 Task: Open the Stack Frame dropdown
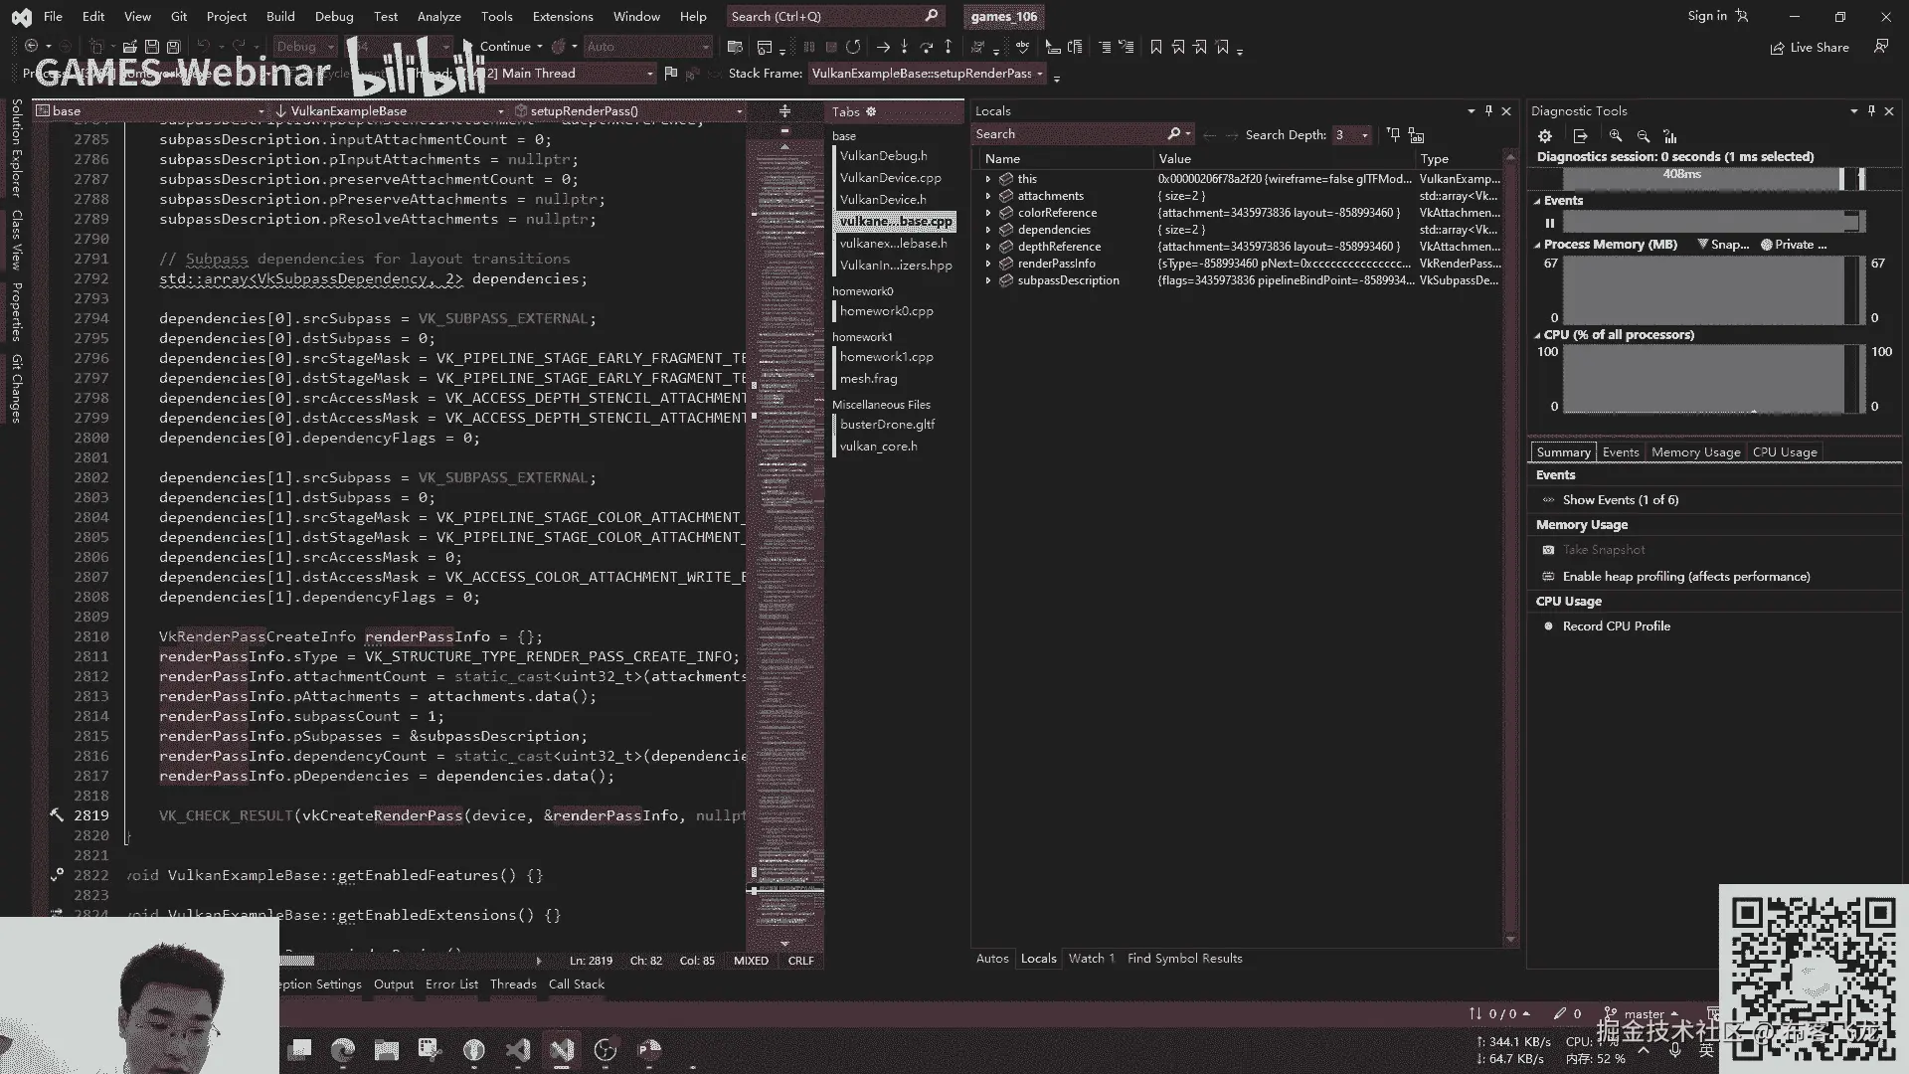(1040, 74)
